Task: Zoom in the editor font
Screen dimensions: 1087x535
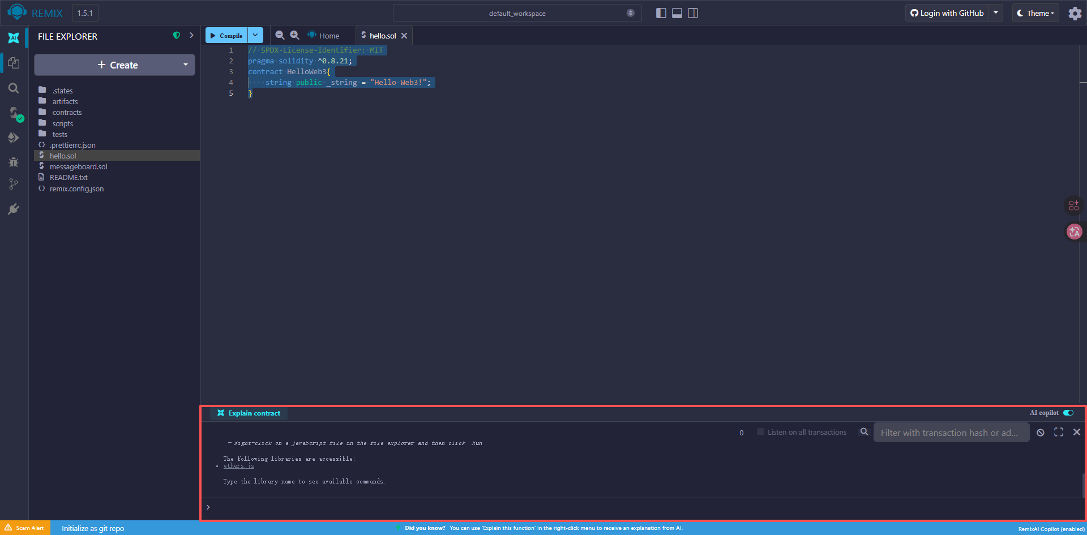Action: click(294, 35)
